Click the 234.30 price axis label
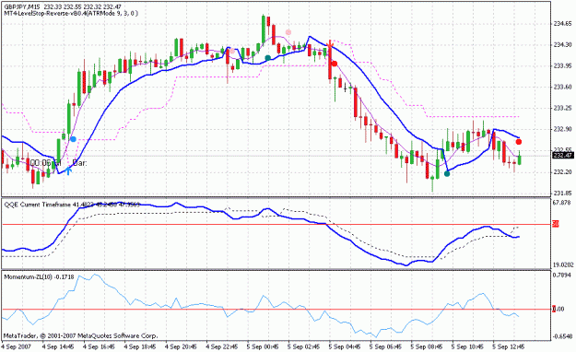This screenshot has height=352, width=576. (563, 45)
